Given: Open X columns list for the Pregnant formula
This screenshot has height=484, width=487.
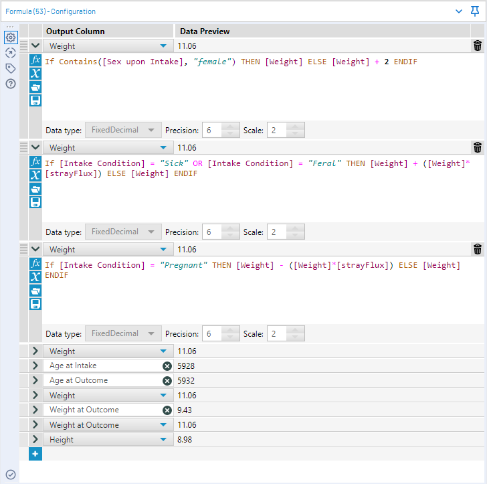Looking at the screenshot, I should pyautogui.click(x=35, y=276).
